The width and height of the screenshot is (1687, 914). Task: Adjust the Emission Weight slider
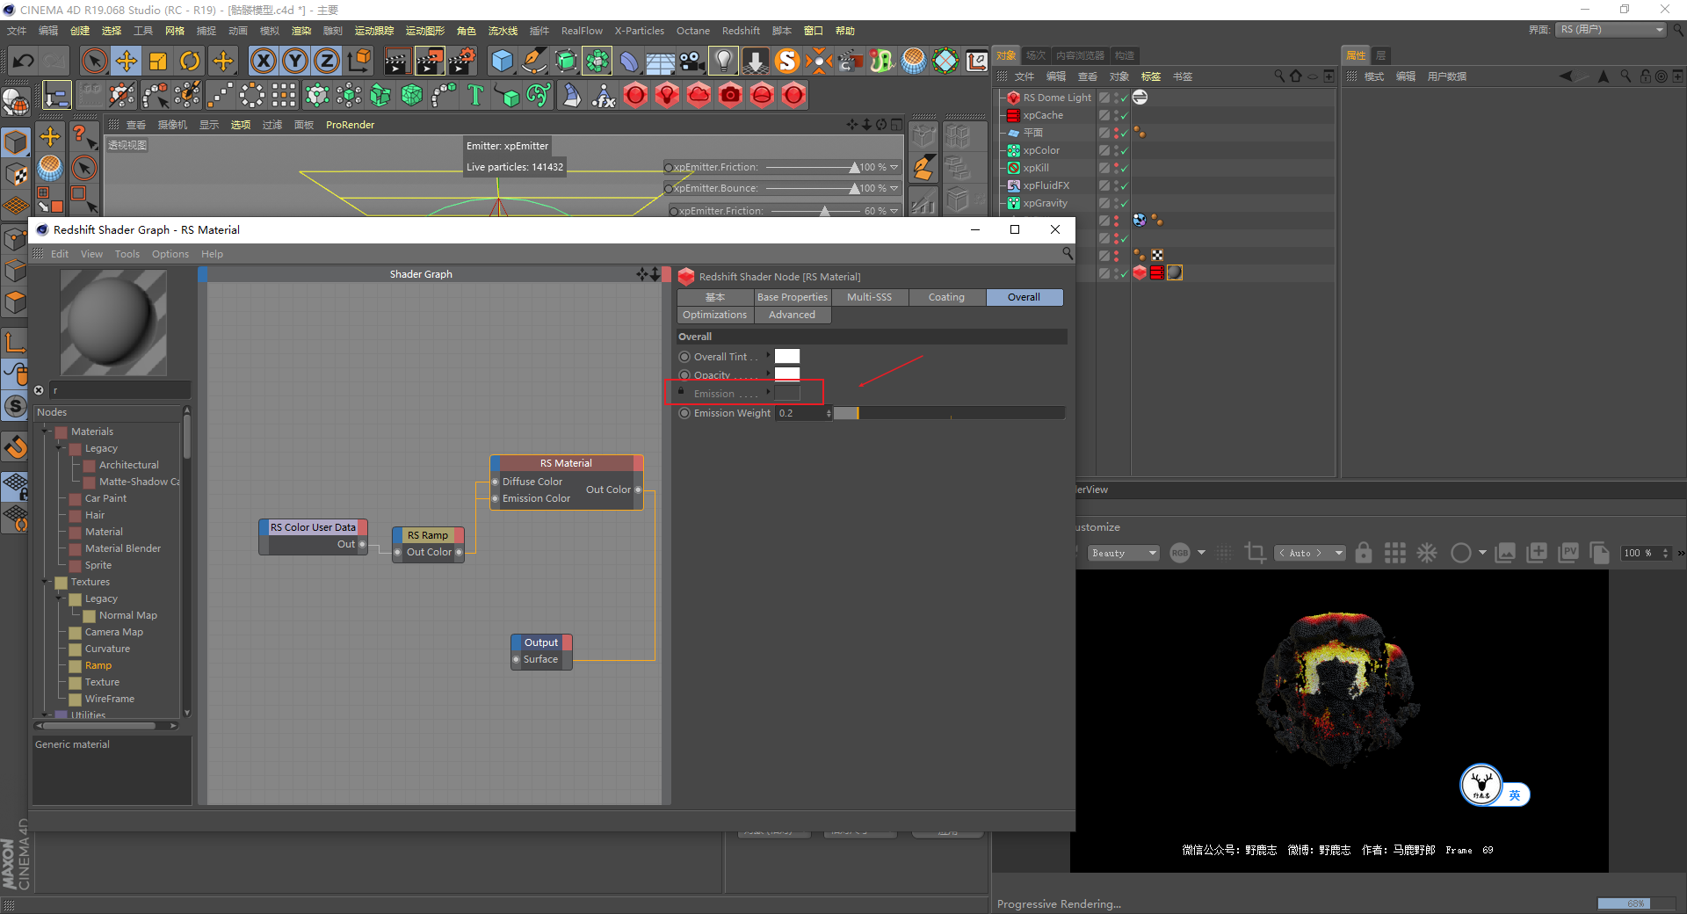point(949,413)
